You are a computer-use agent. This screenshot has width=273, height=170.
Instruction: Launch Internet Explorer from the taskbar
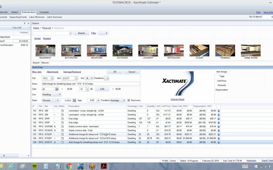click(11, 166)
